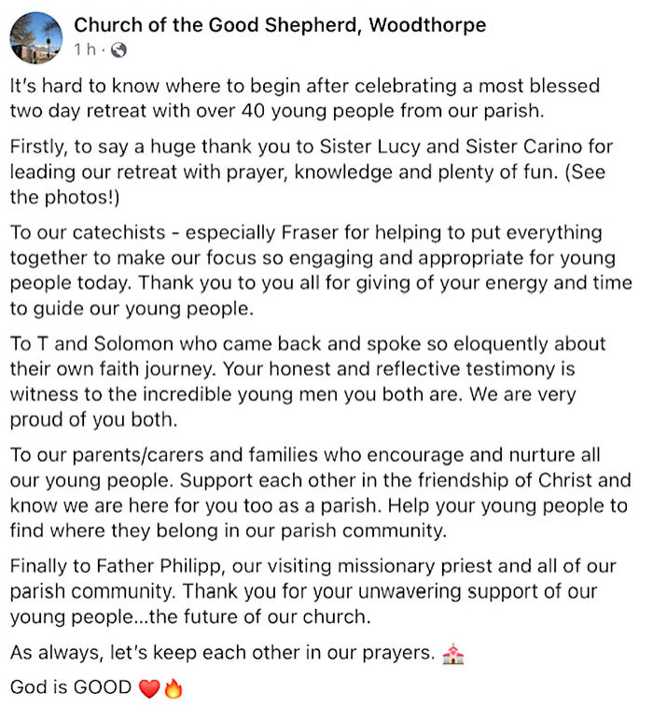Click the globe public audience icon
The width and height of the screenshot is (653, 706).
pyautogui.click(x=118, y=49)
